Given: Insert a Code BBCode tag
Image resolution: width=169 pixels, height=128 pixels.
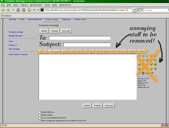Looking at the screenshot, I should (65, 52).
